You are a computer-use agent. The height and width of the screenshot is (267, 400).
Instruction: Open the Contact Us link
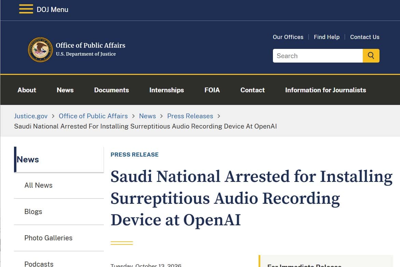[364, 37]
